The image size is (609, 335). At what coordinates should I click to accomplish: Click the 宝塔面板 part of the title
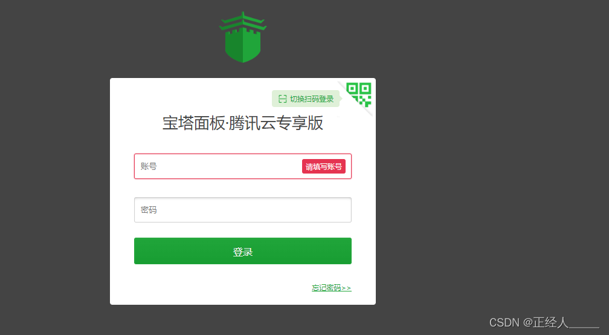(194, 123)
